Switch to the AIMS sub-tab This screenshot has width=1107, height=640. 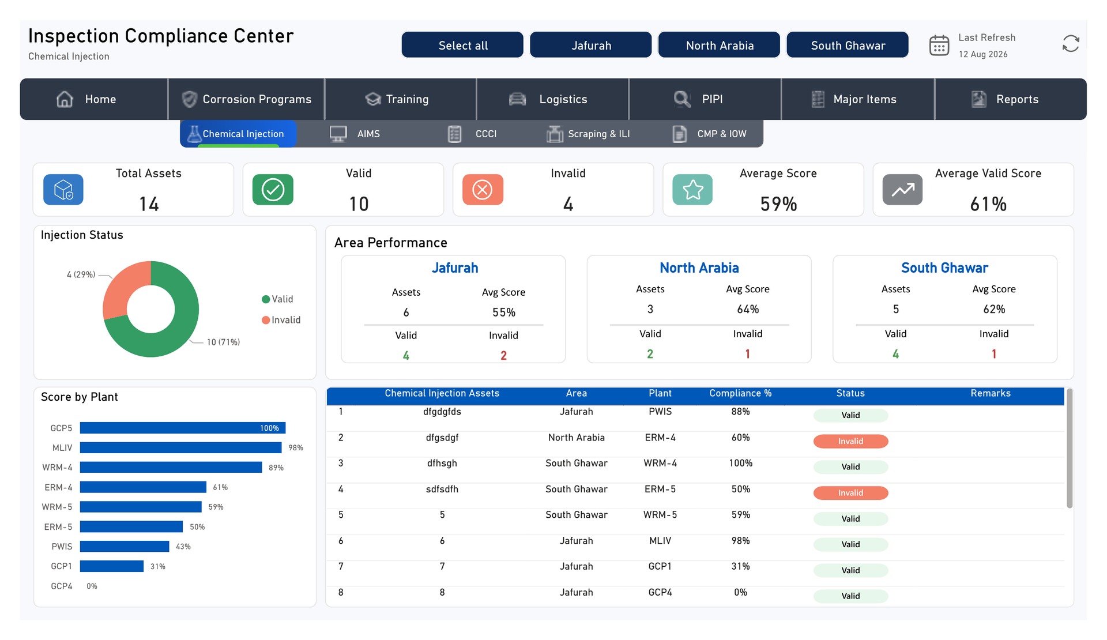tap(355, 134)
